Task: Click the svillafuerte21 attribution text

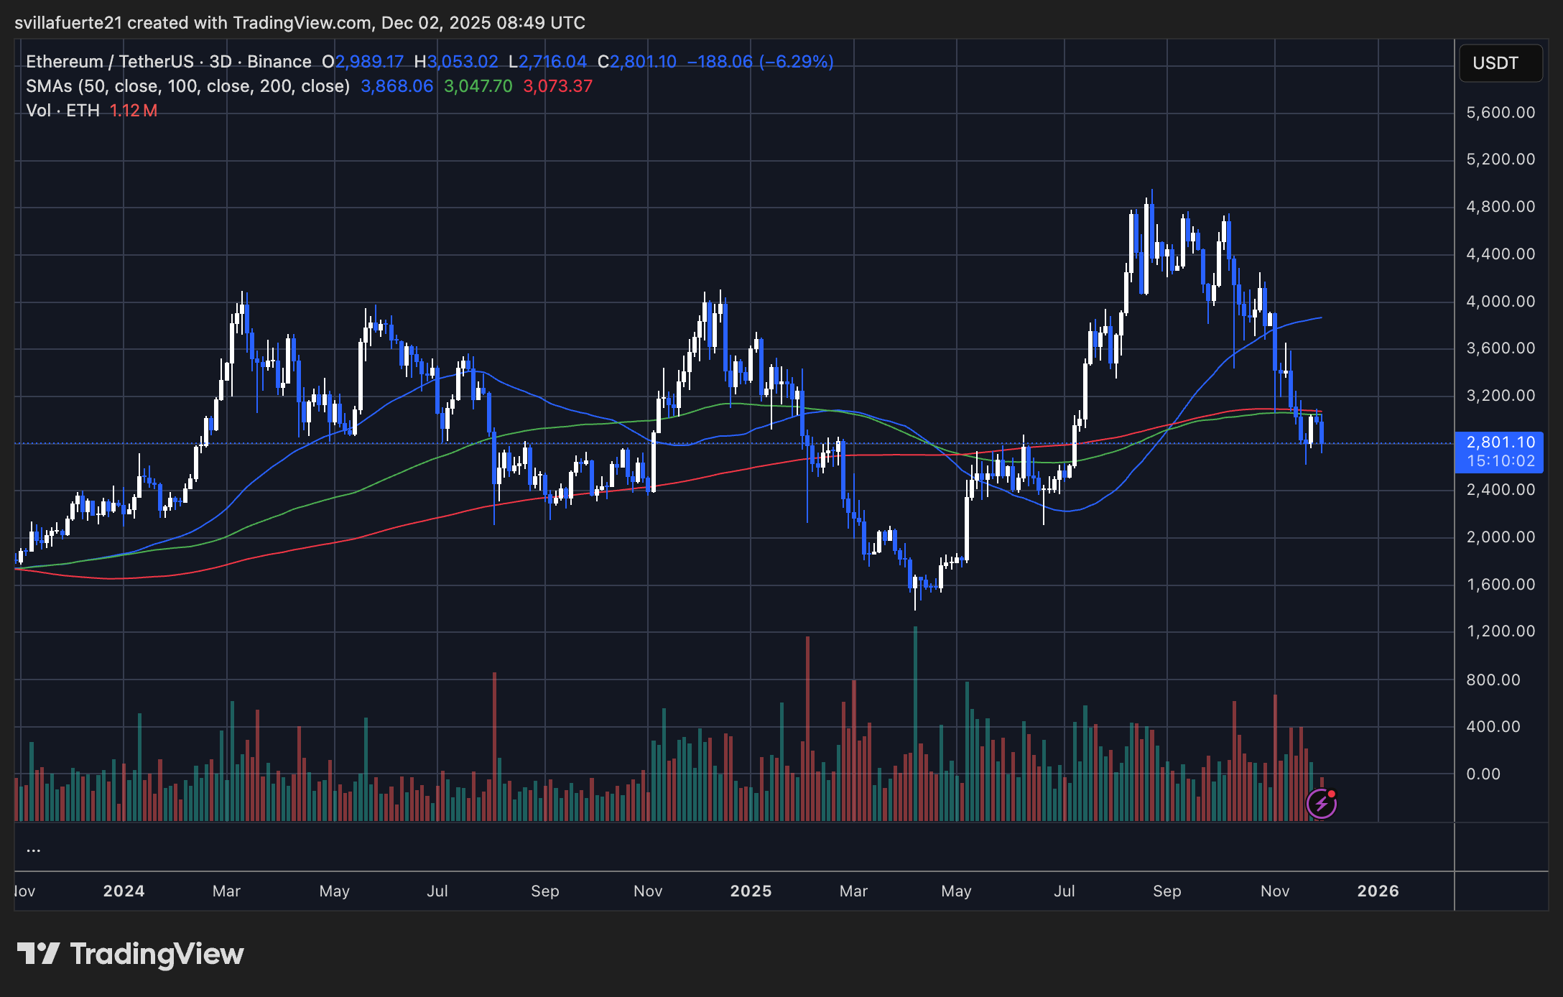Action: coord(69,22)
